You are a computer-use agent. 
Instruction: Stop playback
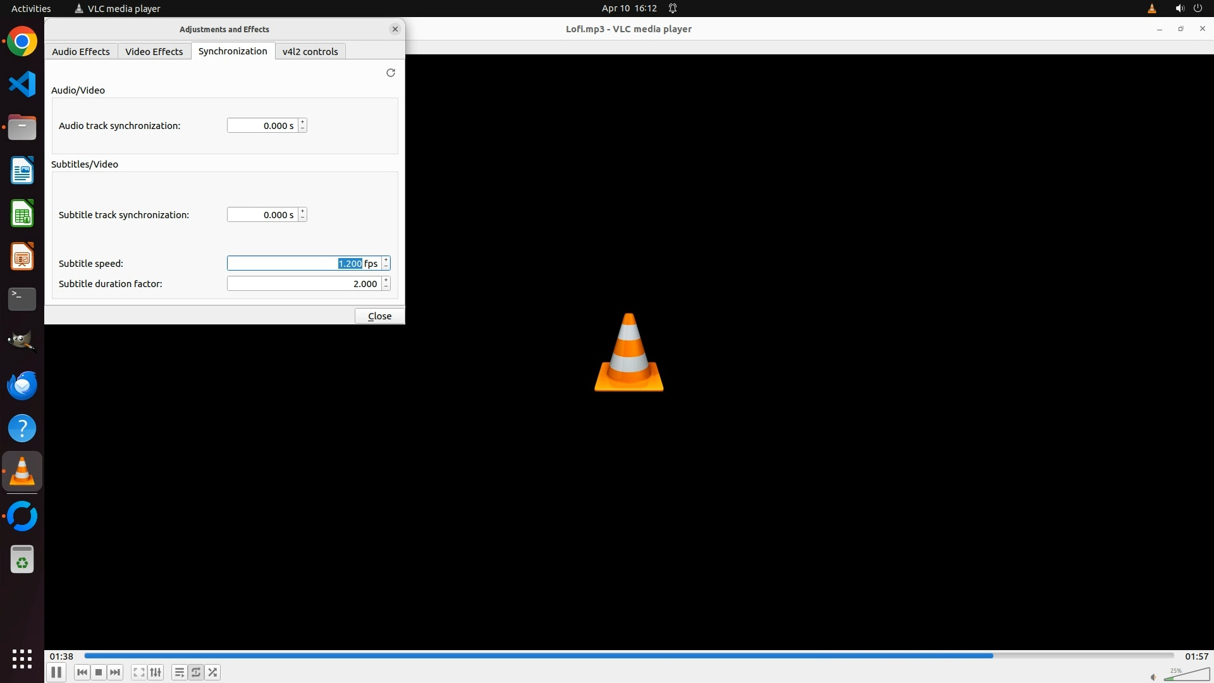click(99, 672)
